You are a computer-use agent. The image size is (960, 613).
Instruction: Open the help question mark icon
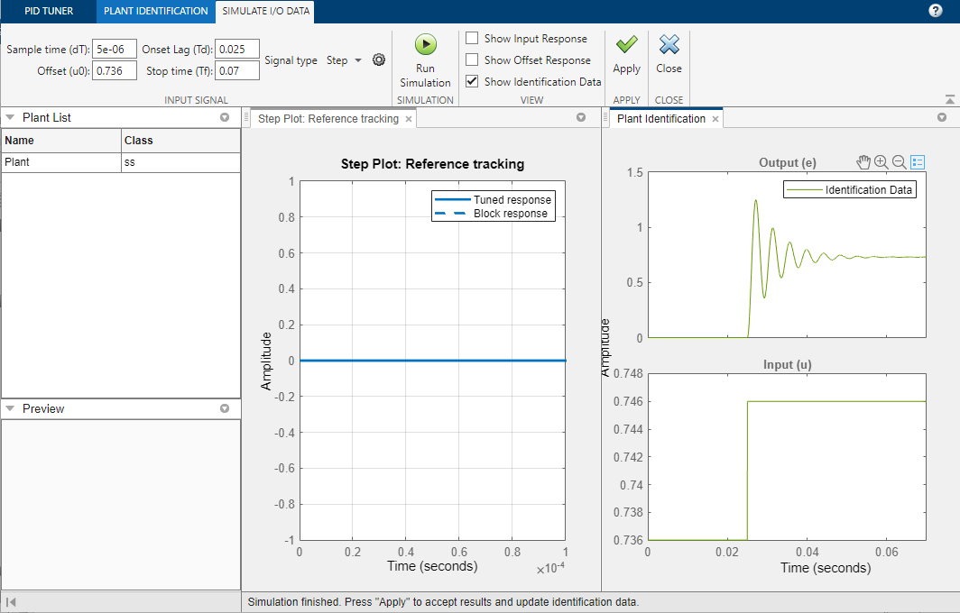[935, 11]
